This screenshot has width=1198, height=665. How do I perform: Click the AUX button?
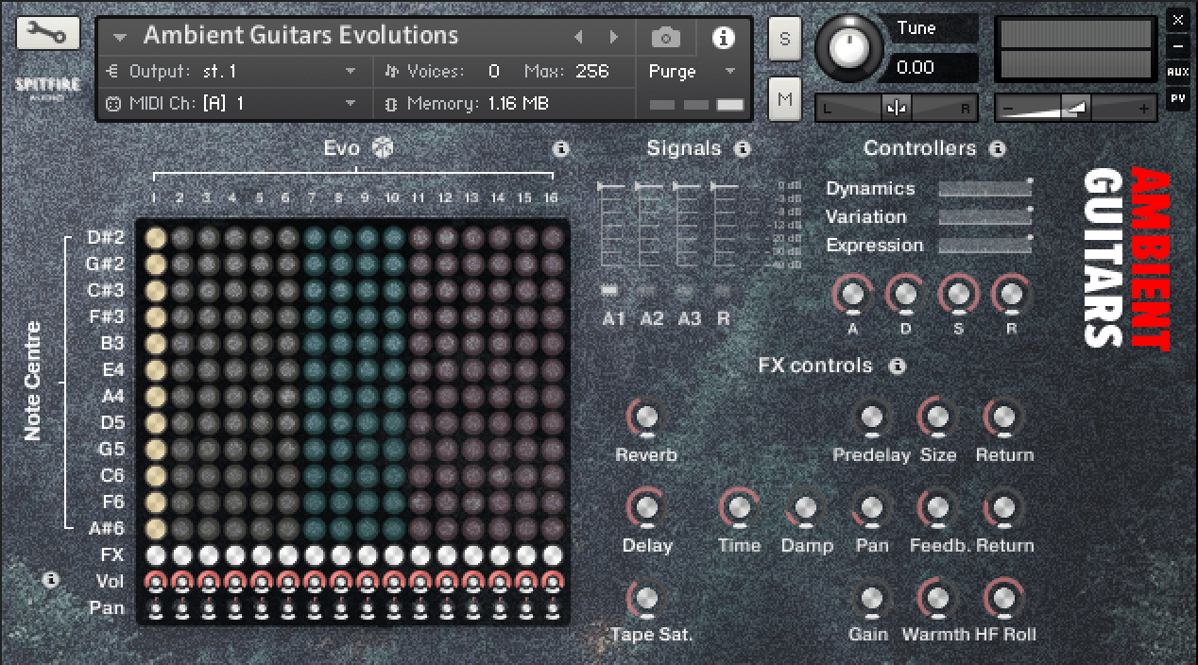(x=1177, y=72)
